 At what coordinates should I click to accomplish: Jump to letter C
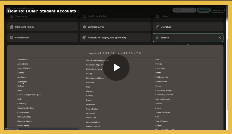click(x=104, y=53)
